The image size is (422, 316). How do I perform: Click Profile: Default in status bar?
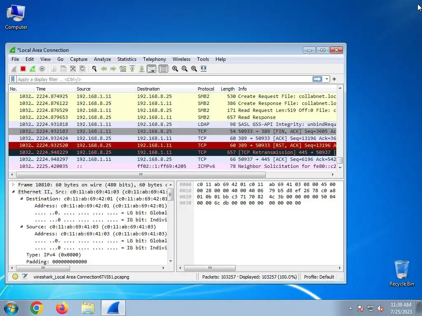click(319, 277)
